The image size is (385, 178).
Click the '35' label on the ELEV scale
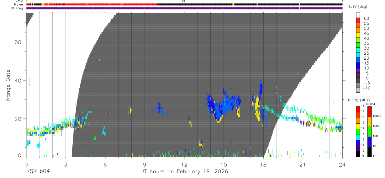tap(366, 43)
